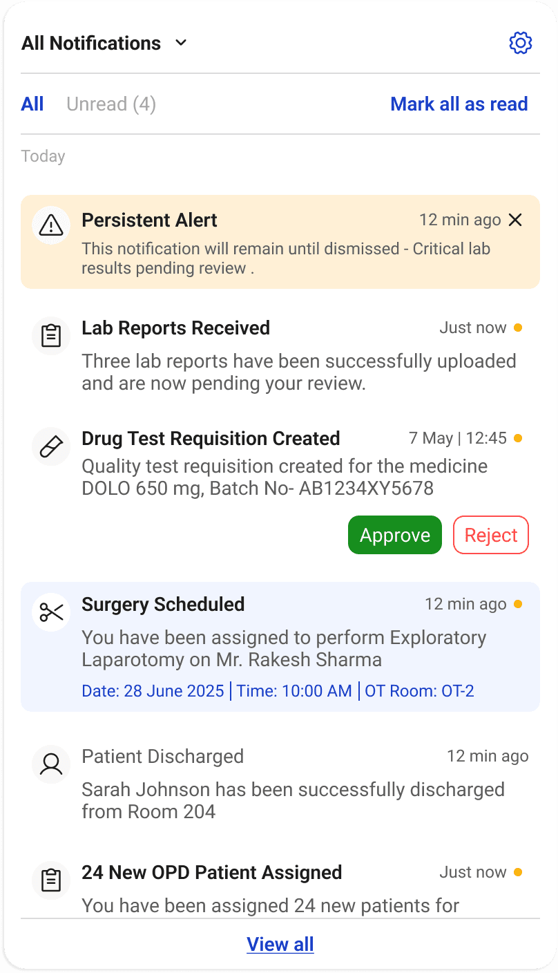Switch to the Unread (4) tab
558x973 pixels.
111,104
